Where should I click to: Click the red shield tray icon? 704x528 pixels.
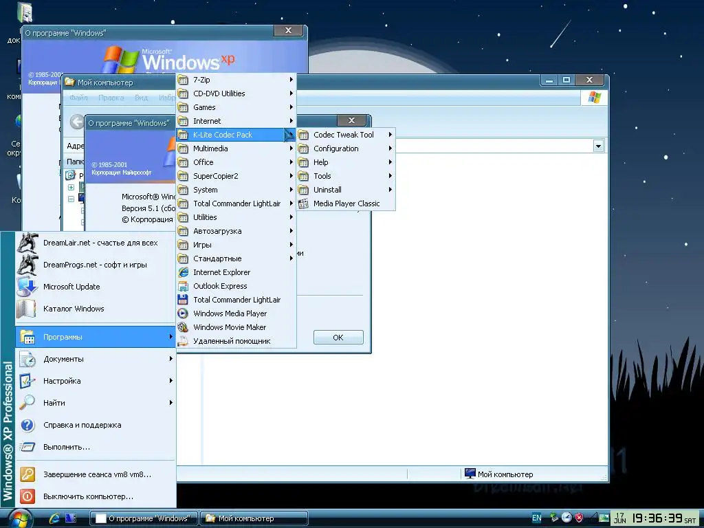[x=579, y=518]
